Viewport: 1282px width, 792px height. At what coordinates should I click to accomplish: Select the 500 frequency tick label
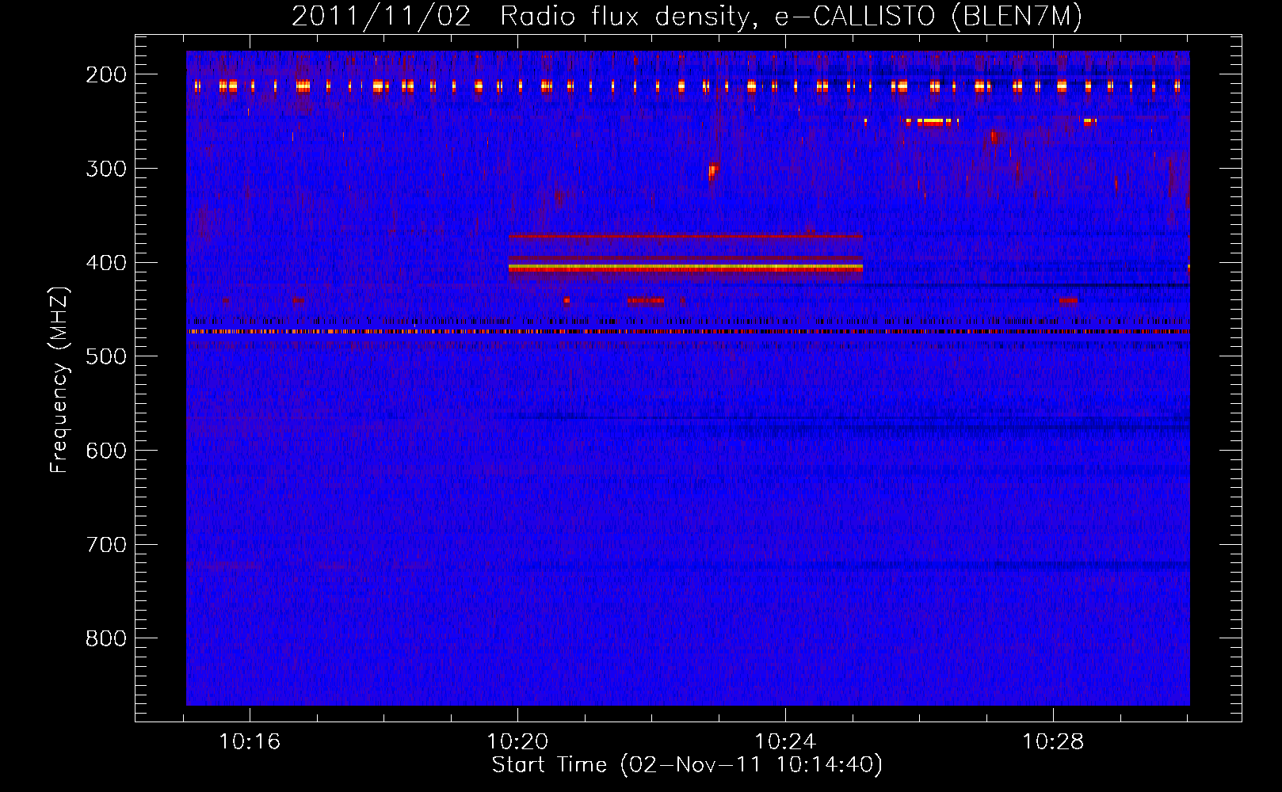106,356
